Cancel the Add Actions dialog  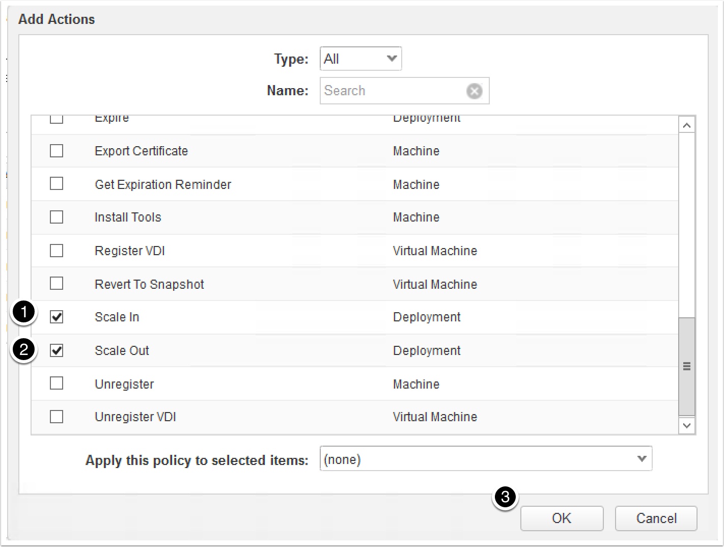coord(656,518)
